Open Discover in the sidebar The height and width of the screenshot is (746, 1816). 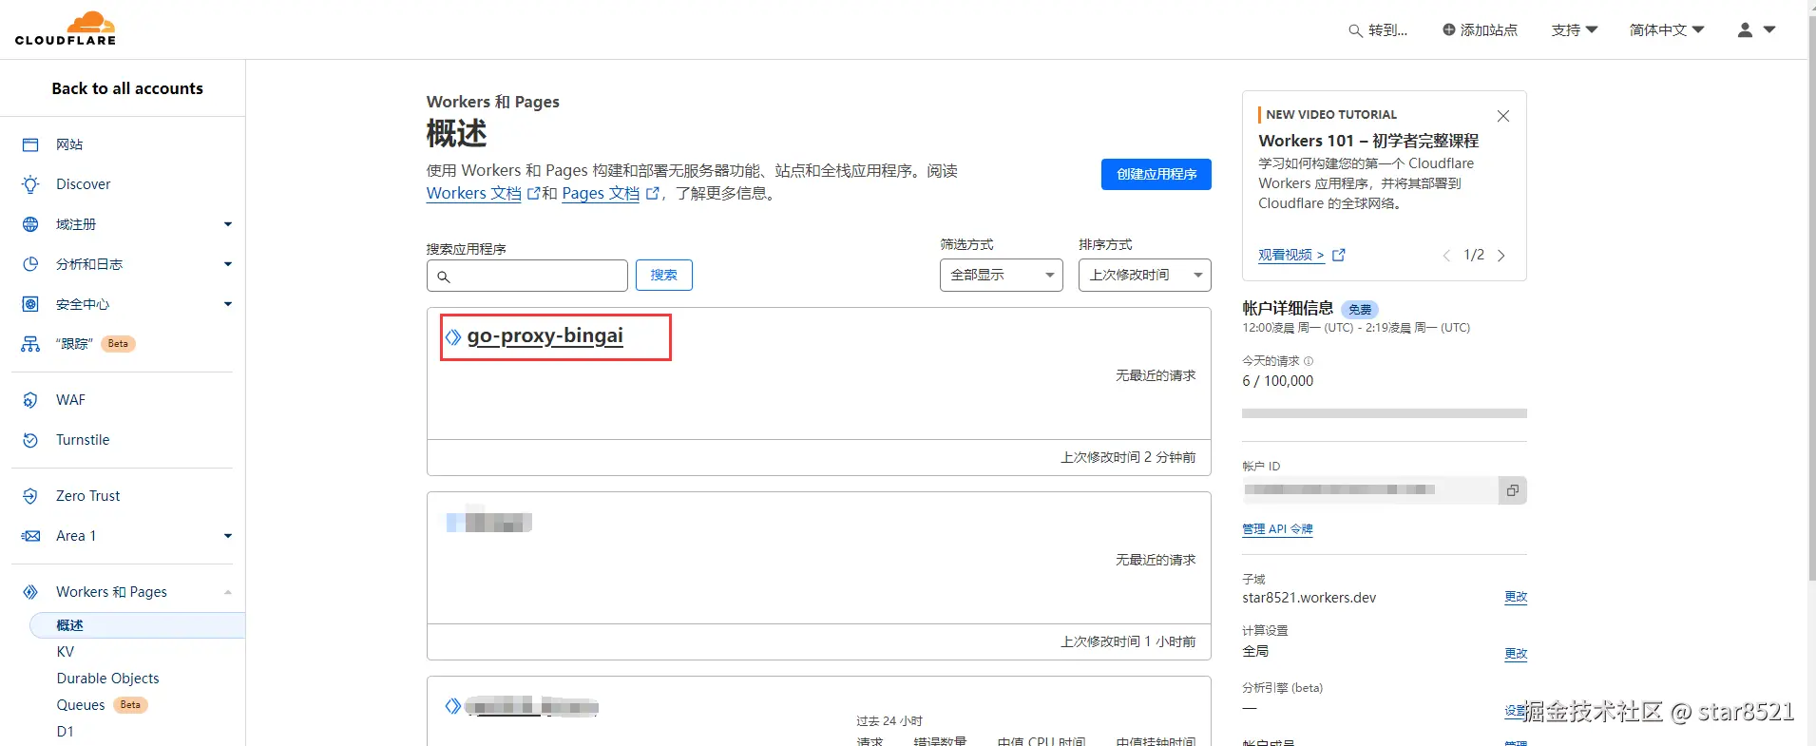tap(84, 184)
